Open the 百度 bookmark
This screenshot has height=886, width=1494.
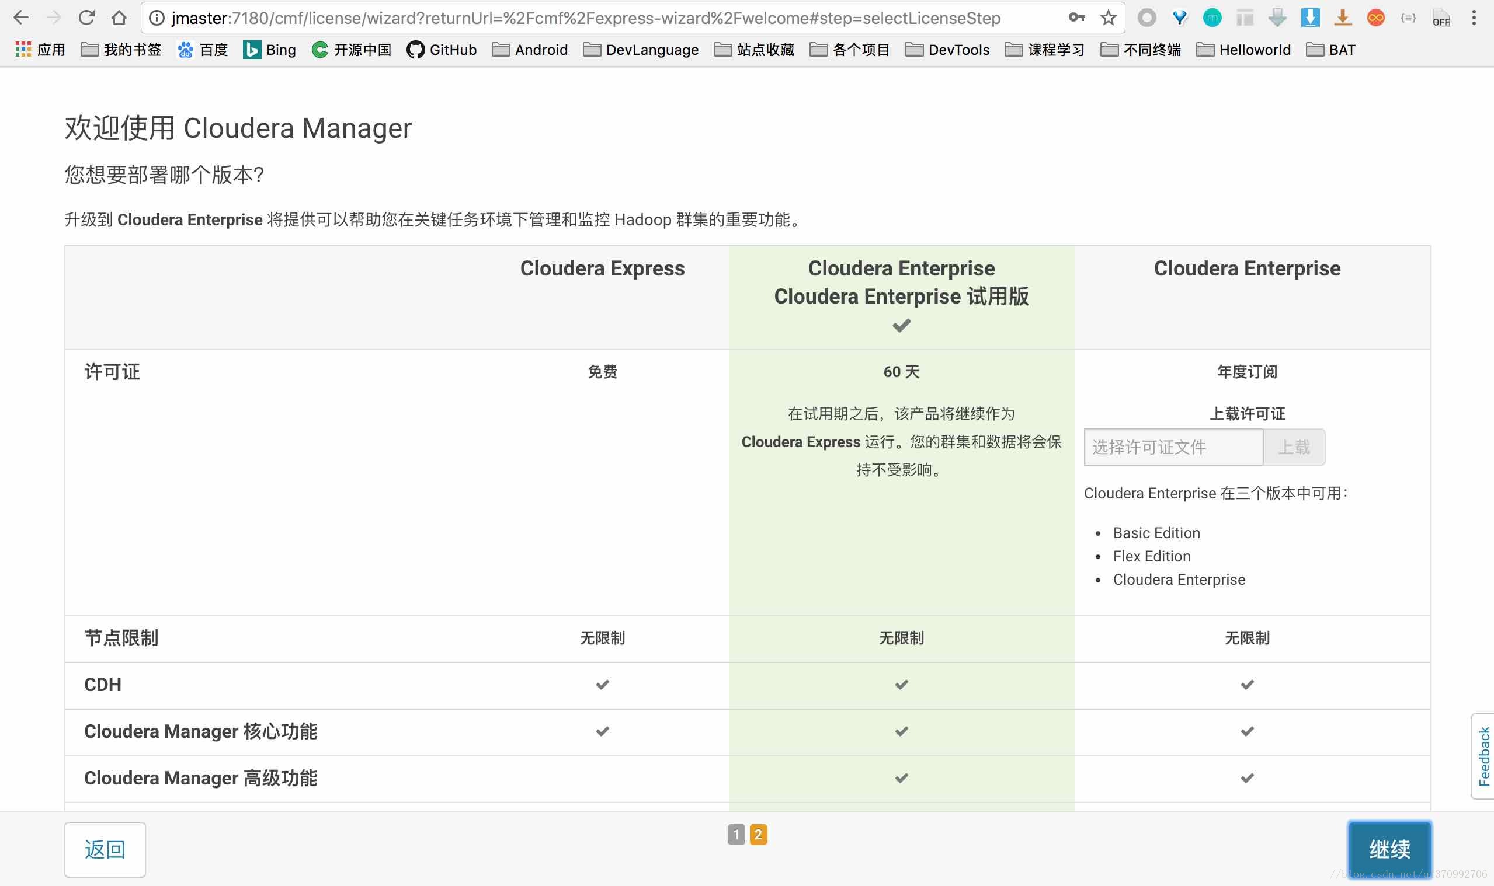203,50
